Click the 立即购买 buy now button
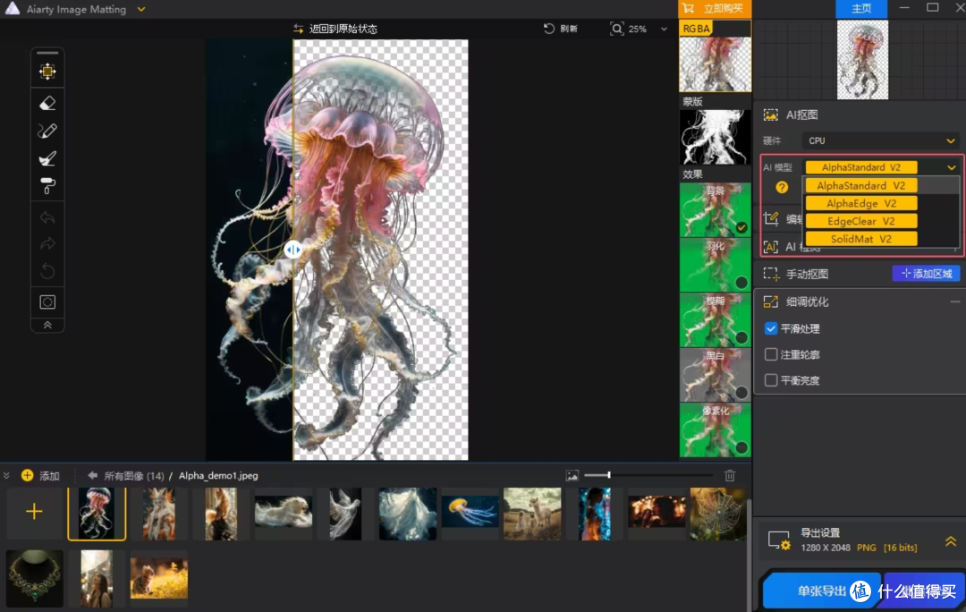The image size is (966, 612). click(x=715, y=9)
